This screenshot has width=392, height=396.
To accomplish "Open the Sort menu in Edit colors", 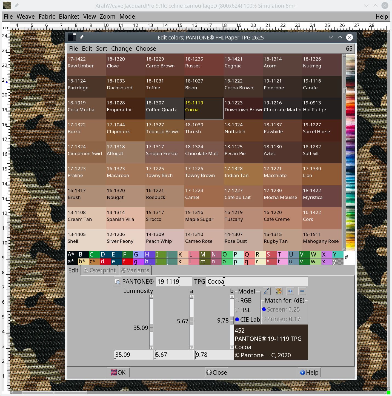I will tap(102, 49).
